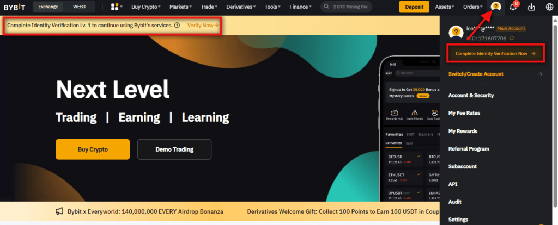Click the Deposit button
Viewport: 558px width, 225px height.
click(x=414, y=7)
